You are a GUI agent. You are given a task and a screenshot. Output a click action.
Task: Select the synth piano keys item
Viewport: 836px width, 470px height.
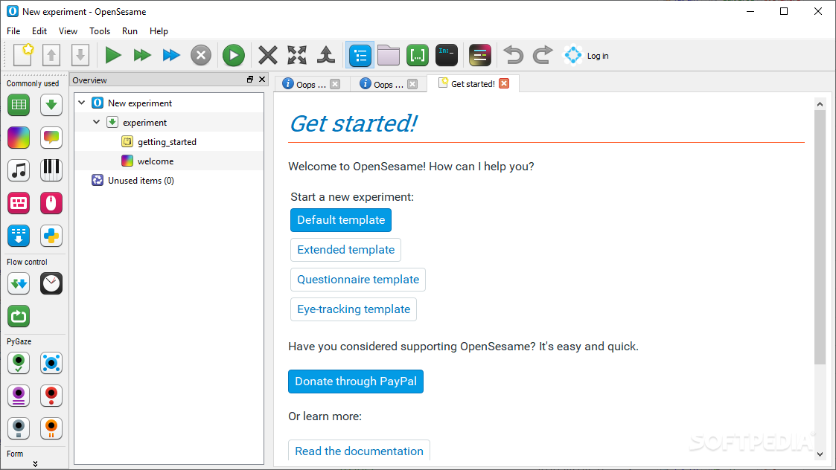(x=51, y=170)
